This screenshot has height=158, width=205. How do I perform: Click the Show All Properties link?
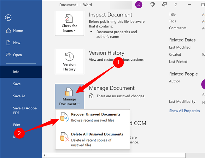pos(184,111)
